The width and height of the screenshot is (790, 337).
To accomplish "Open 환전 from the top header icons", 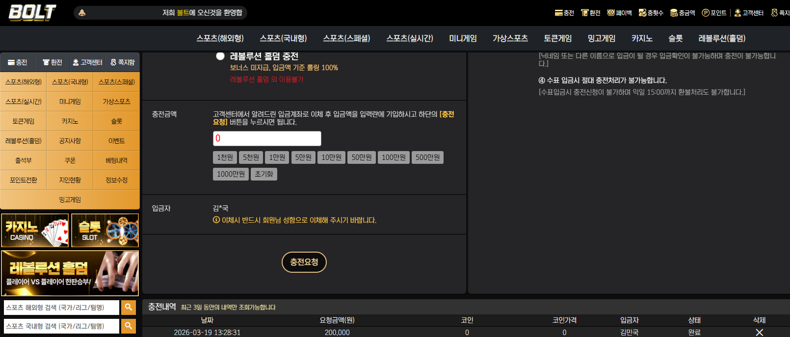I will 584,13.
